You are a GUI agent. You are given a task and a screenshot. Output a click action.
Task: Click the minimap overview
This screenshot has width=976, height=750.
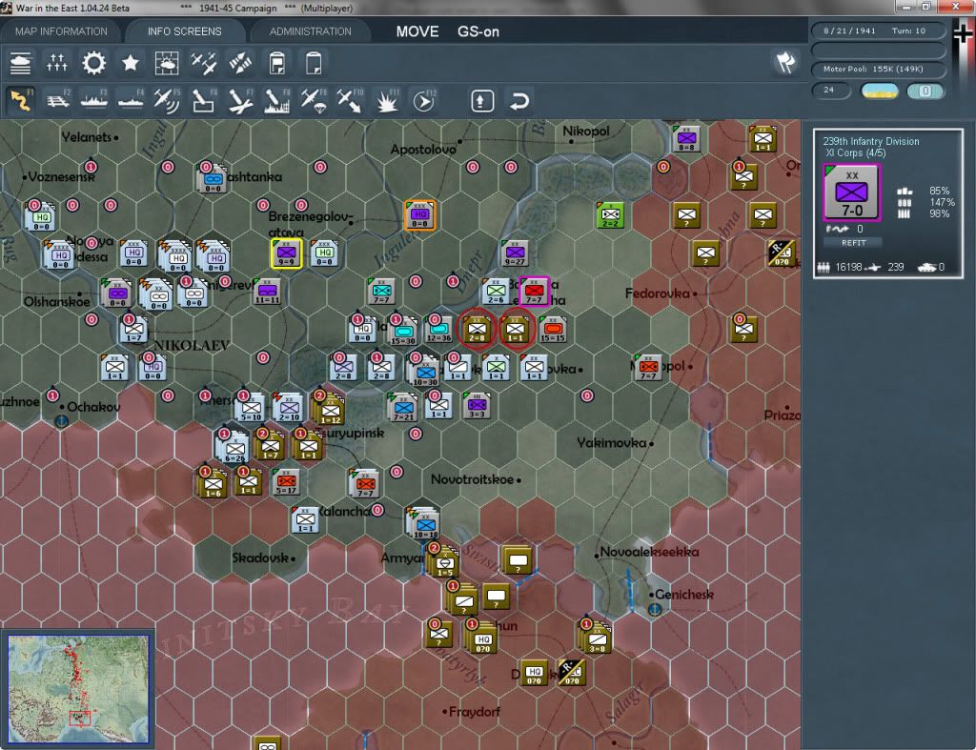(x=78, y=689)
